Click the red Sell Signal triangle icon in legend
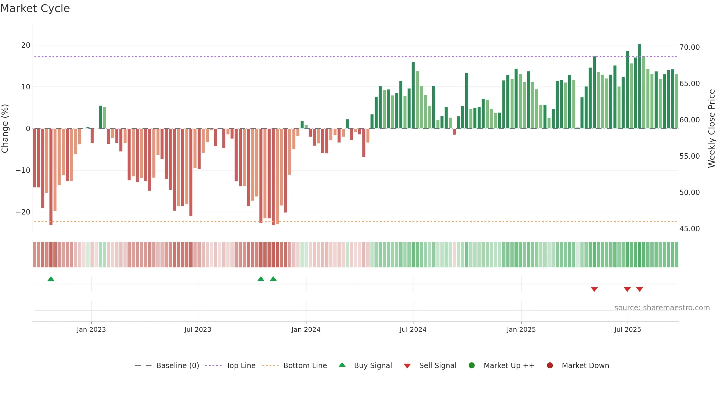Image resolution: width=720 pixels, height=405 pixels. (407, 366)
